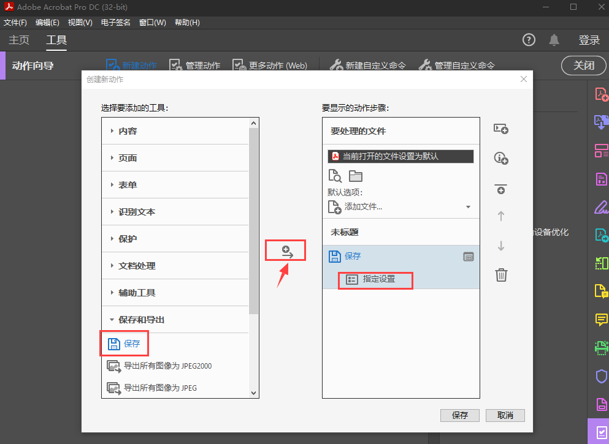Viewport: 609px width, 444px height.
Task: Click the 取消 button in the dialog
Action: point(505,415)
